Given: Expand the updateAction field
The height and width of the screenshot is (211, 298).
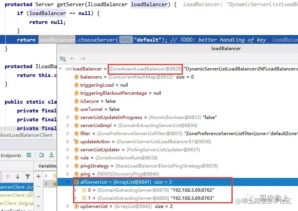Looking at the screenshot, I should click(67, 142).
